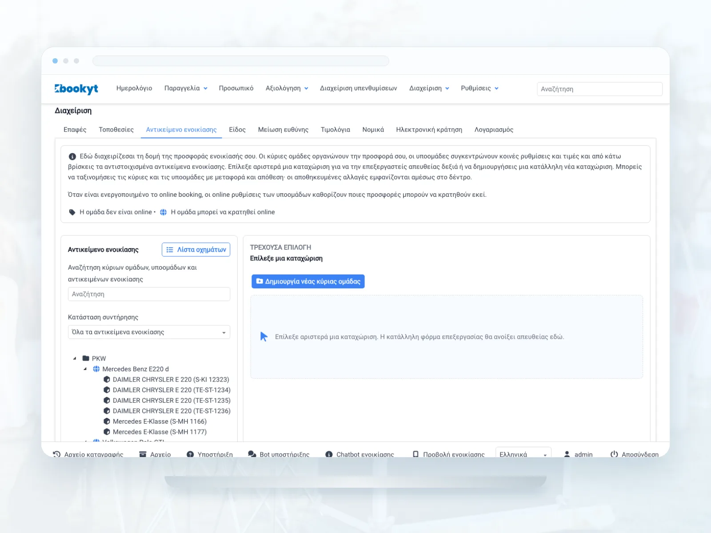Click the history icon beside Αρχείο καταγραφής
The height and width of the screenshot is (533, 711).
[x=57, y=454]
